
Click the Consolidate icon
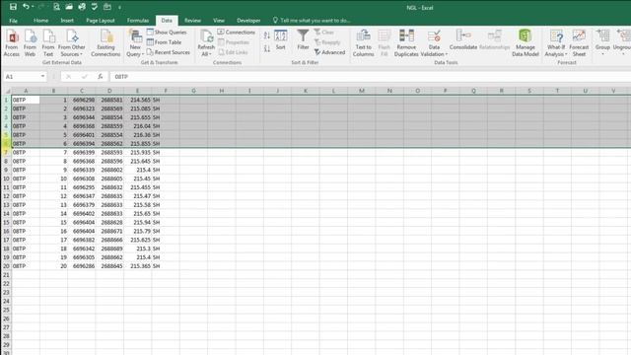point(463,39)
